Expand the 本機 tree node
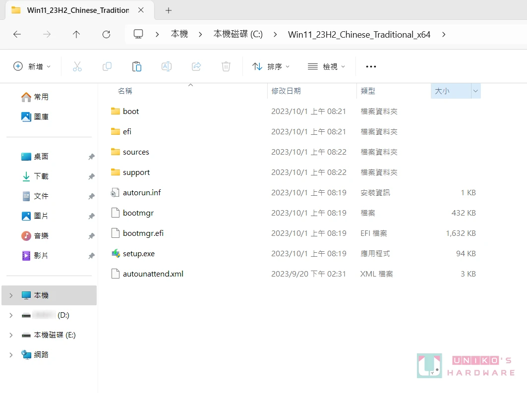Viewport: 527px width, 393px height. tap(11, 295)
